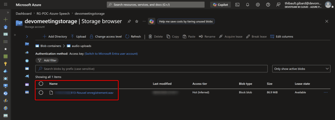Click Acquire lease
The width and height of the screenshot is (335, 120).
pos(231,36)
